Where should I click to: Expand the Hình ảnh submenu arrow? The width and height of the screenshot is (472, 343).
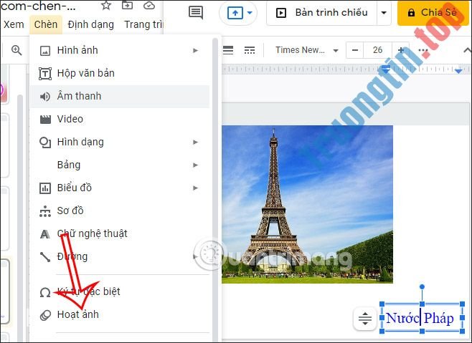click(196, 51)
